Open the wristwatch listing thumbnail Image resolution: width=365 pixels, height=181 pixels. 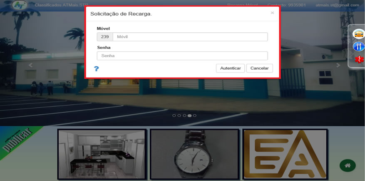tap(194, 154)
